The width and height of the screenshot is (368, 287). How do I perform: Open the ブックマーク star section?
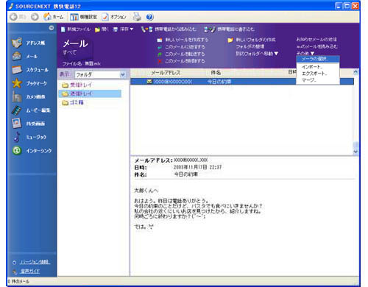coord(29,83)
